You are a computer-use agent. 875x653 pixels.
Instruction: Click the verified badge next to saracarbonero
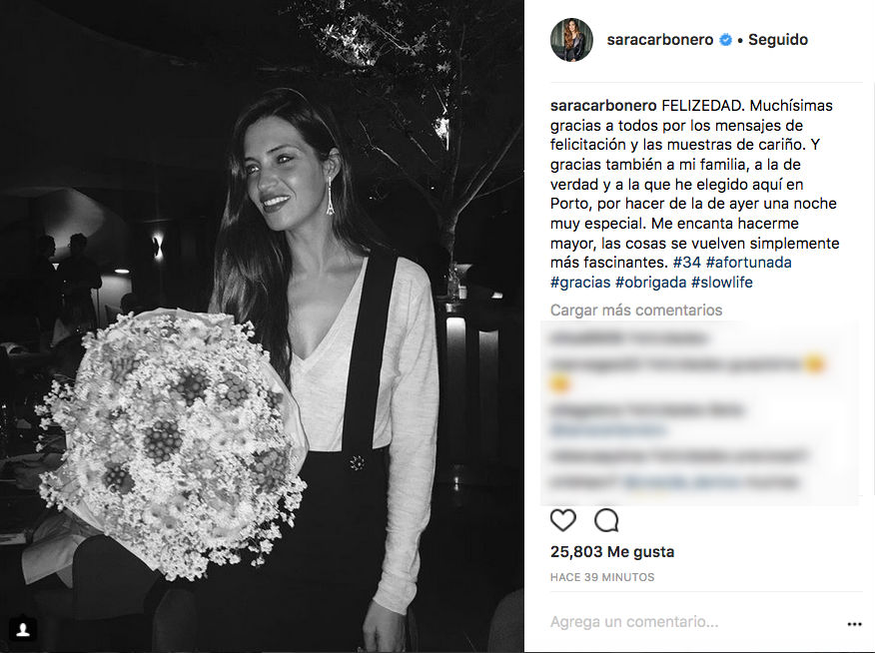[725, 40]
